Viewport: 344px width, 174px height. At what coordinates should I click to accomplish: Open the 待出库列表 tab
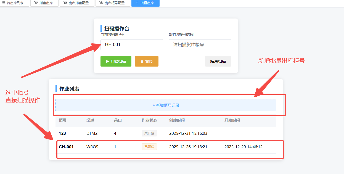click(15, 3)
